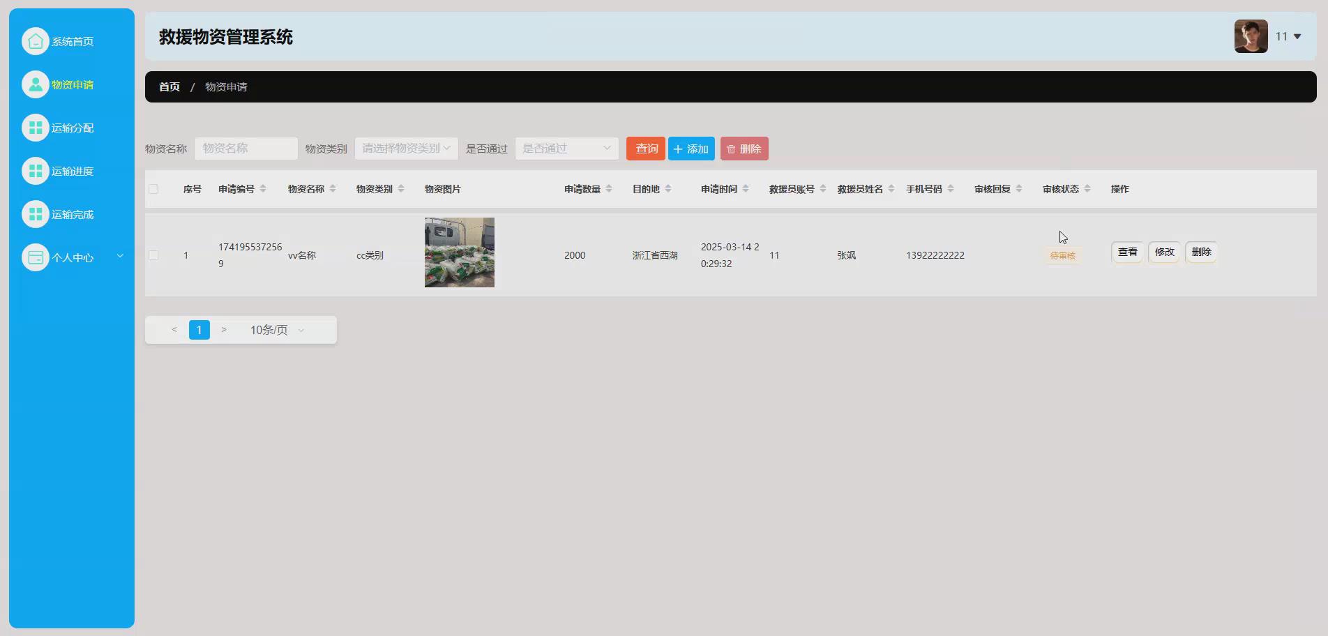Viewport: 1328px width, 636px height.
Task: Click the 救援物资管理系统 title
Action: 226,37
